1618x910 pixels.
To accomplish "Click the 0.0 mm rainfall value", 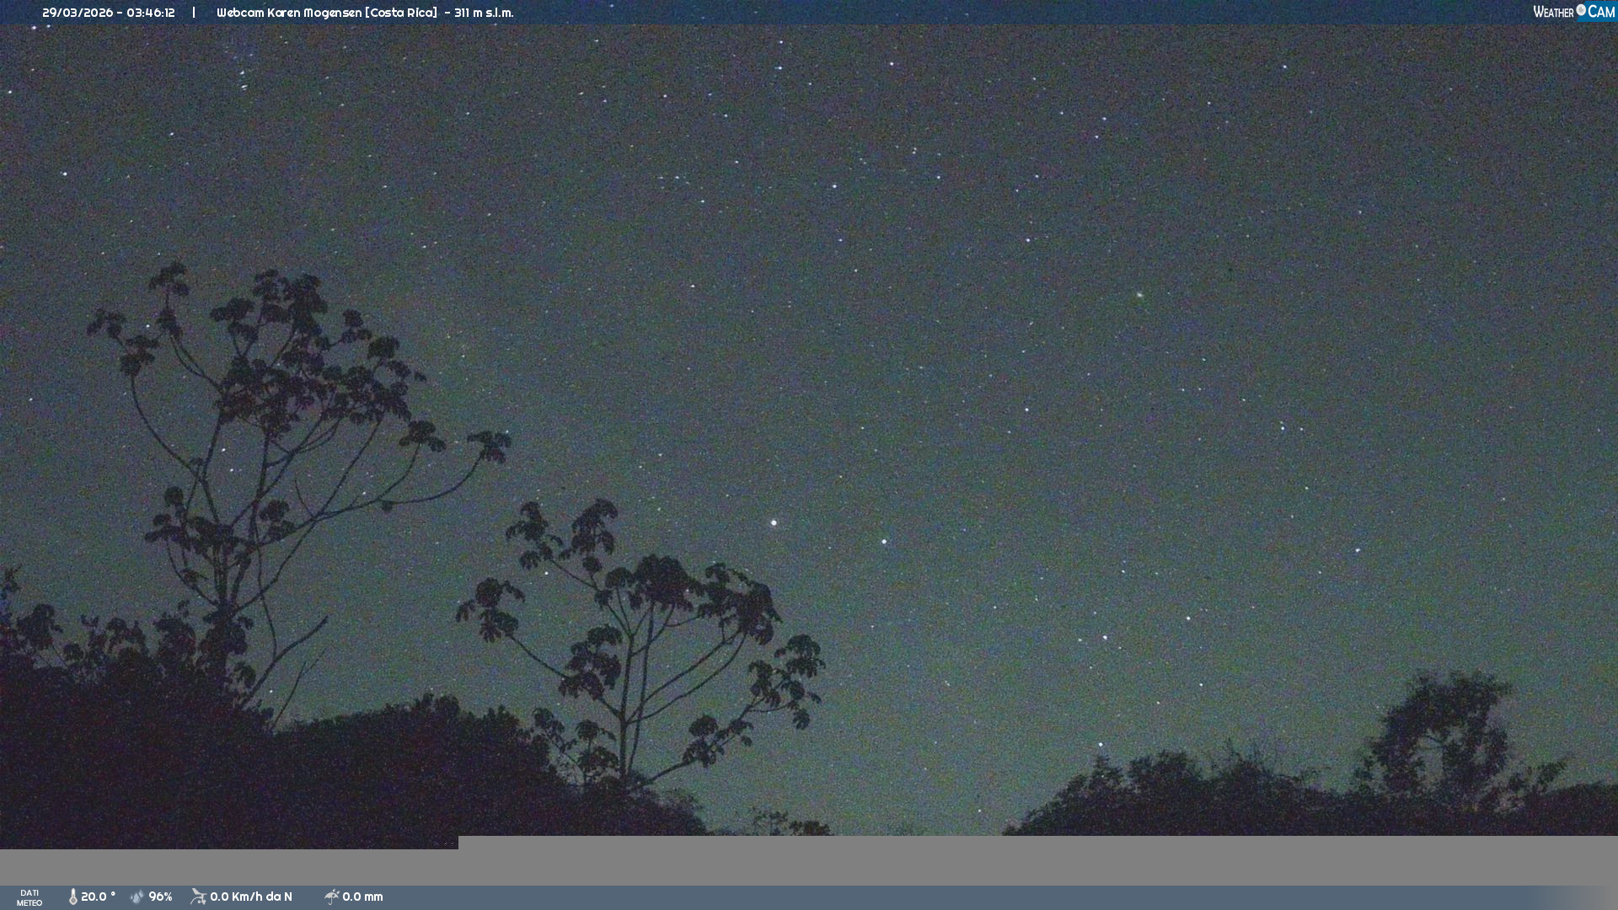I will pos(362,897).
